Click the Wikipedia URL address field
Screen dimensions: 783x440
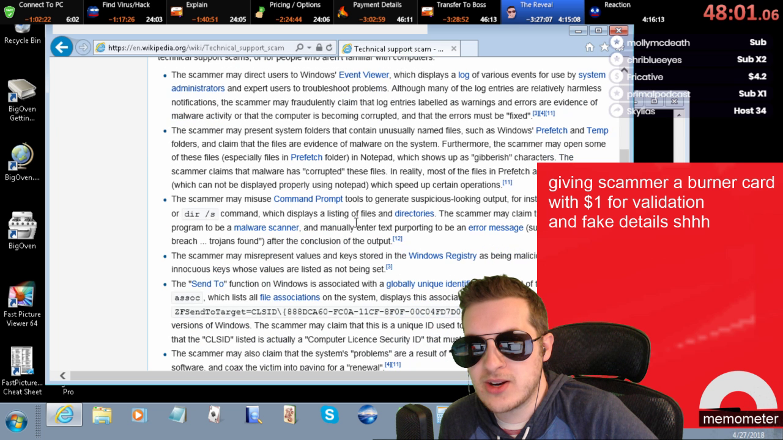(x=196, y=48)
